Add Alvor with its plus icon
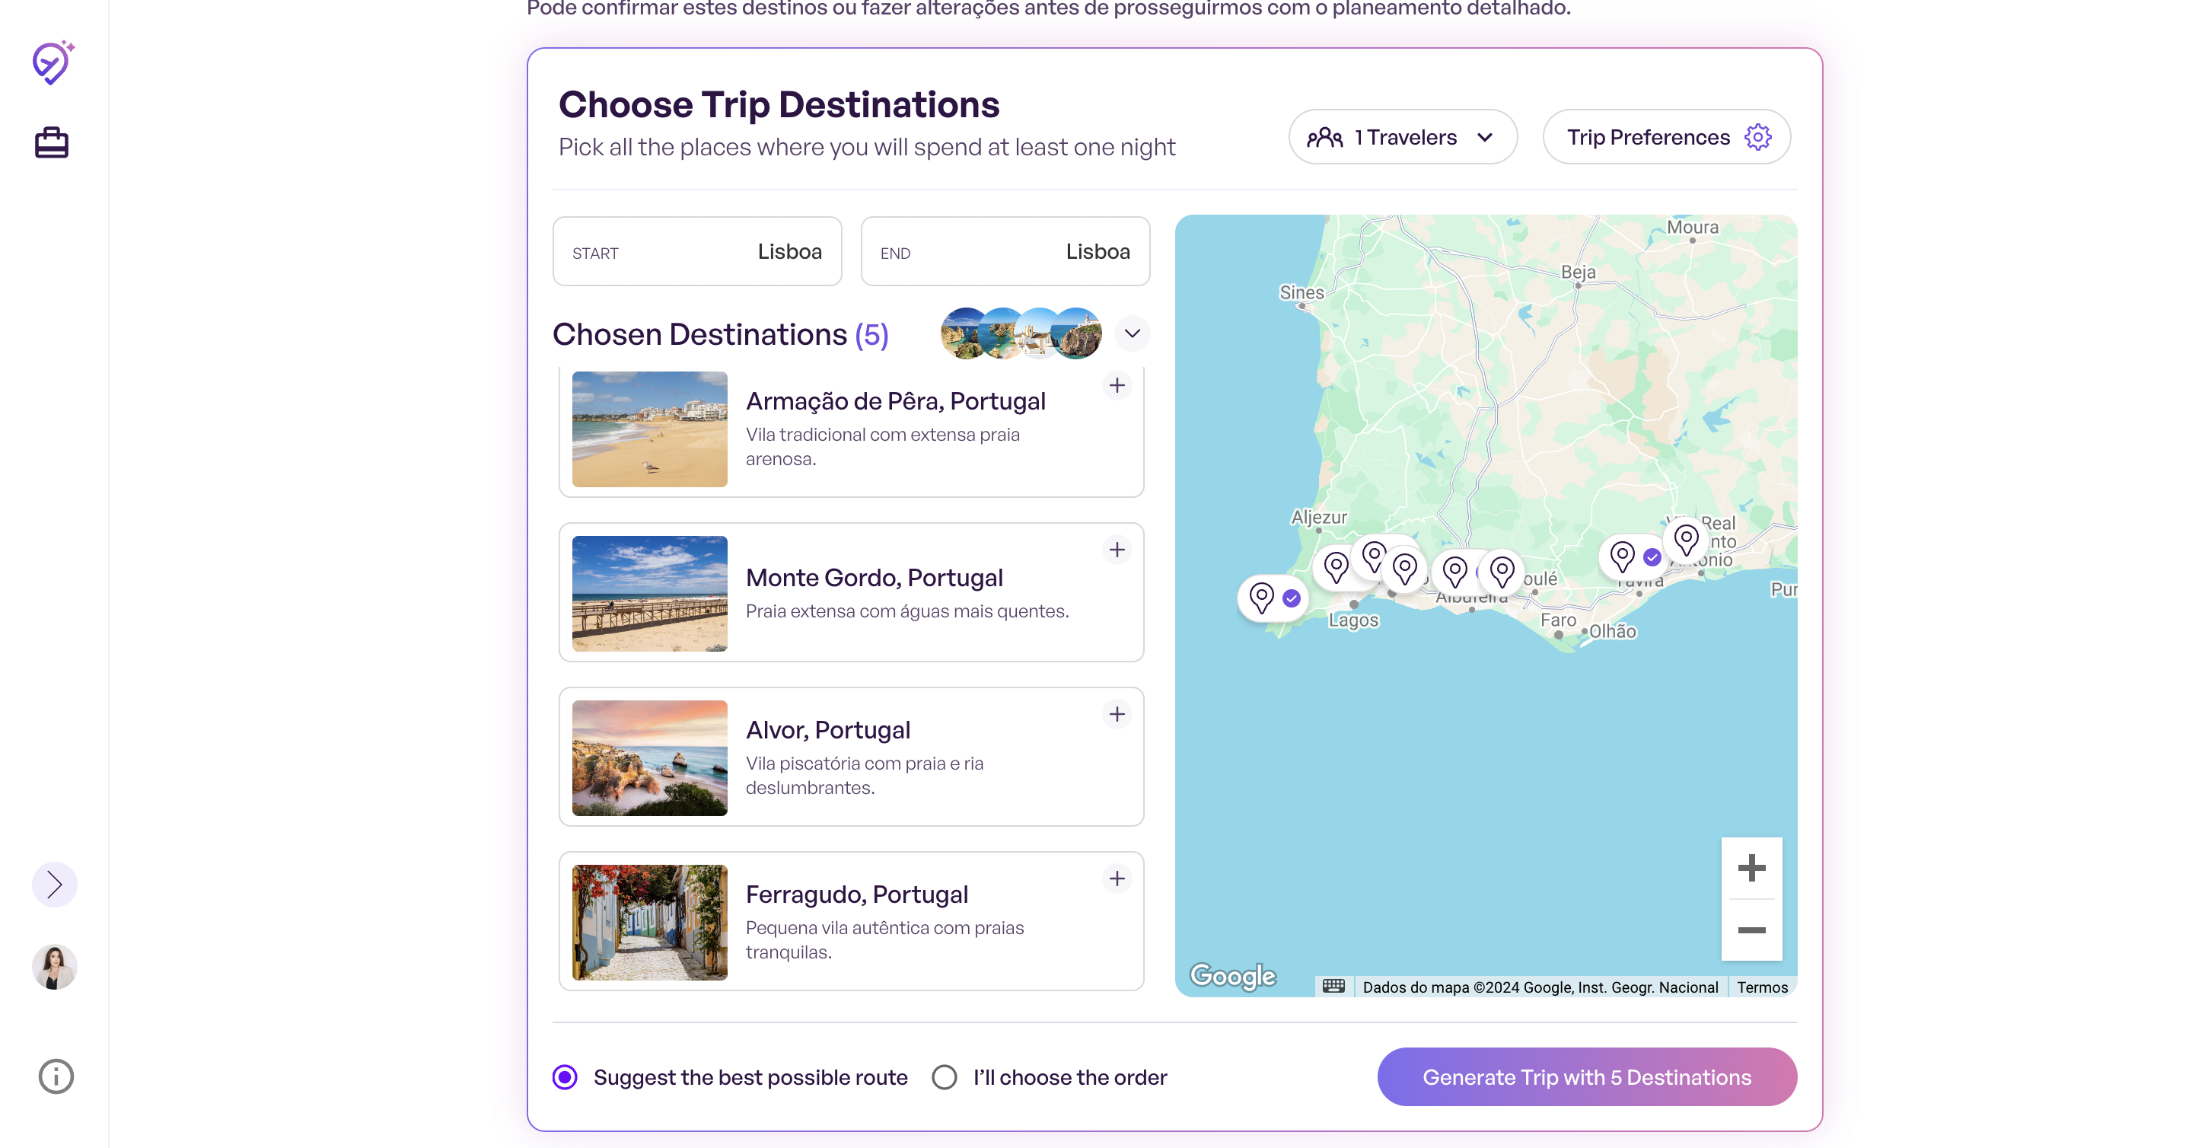This screenshot has height=1148, width=2192. click(1117, 714)
